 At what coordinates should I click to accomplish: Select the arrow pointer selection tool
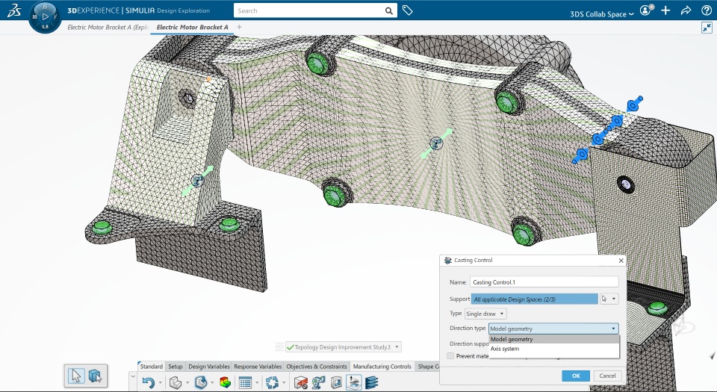click(x=76, y=376)
